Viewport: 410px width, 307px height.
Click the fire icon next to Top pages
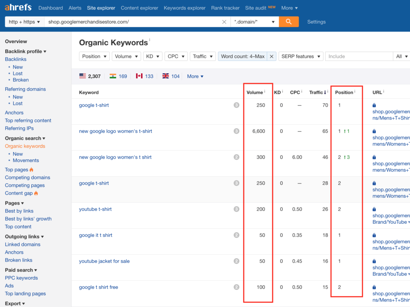click(x=32, y=169)
